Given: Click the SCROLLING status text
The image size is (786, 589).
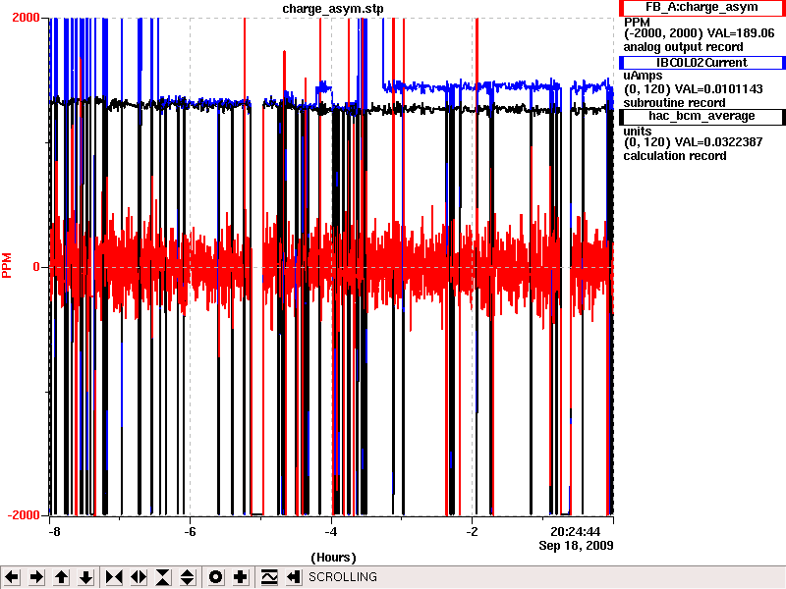Looking at the screenshot, I should click(343, 577).
